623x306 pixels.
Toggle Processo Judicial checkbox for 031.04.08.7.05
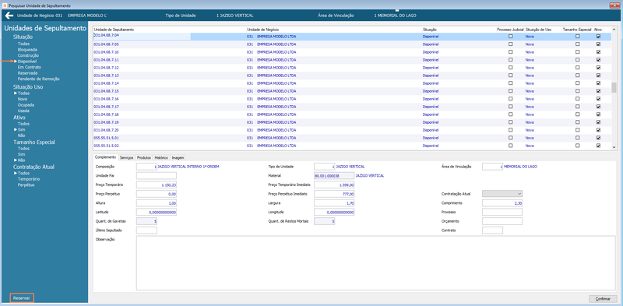click(x=511, y=44)
